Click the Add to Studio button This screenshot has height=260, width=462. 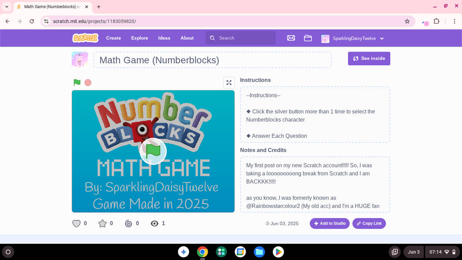pyautogui.click(x=330, y=224)
